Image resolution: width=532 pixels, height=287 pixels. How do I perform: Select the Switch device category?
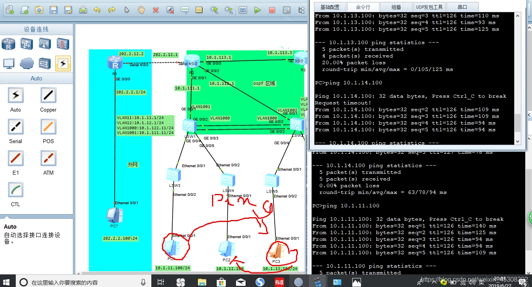[26, 44]
